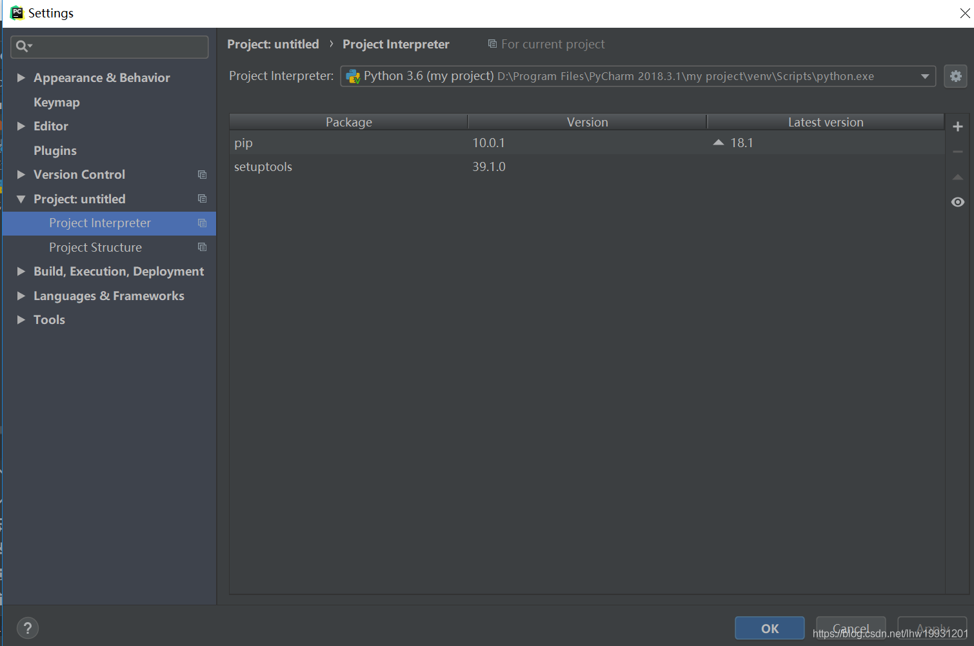Install a new package using the plus icon
The image size is (974, 646).
(x=957, y=126)
